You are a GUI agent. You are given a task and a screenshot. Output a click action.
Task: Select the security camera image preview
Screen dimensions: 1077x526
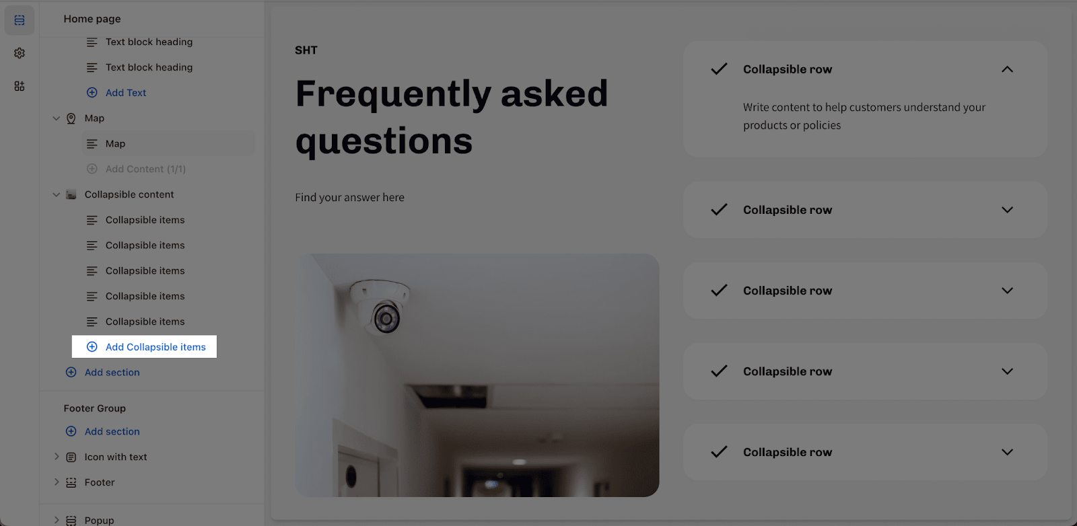[477, 375]
